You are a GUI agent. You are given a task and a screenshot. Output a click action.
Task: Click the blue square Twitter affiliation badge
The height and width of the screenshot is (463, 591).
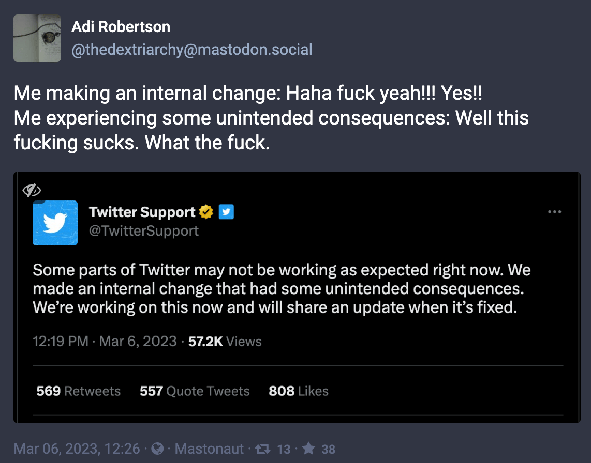(226, 212)
